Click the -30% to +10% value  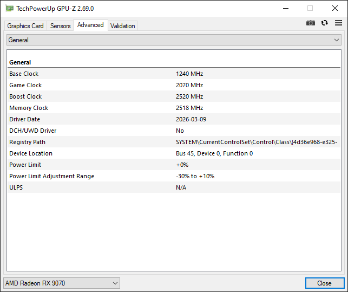click(x=195, y=176)
